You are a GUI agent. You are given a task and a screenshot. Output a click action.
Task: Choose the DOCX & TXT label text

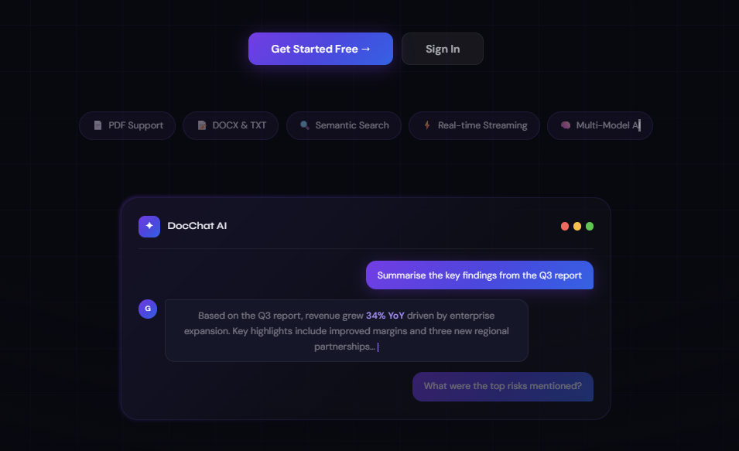click(x=239, y=125)
